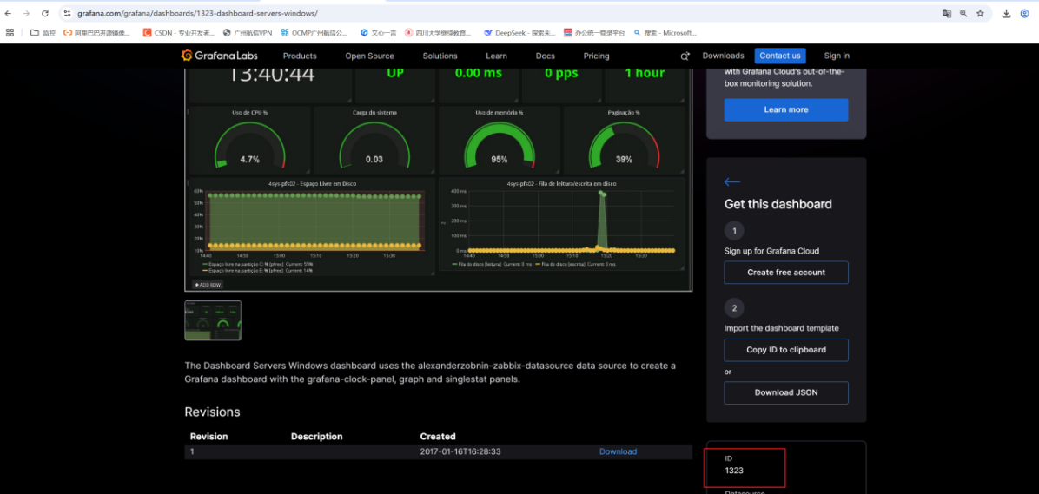The image size is (1039, 494).
Task: Open the small dashboard preview thumbnail
Action: tap(213, 320)
